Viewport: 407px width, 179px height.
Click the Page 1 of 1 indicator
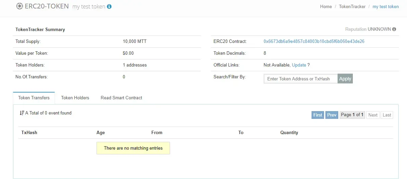tap(352, 115)
